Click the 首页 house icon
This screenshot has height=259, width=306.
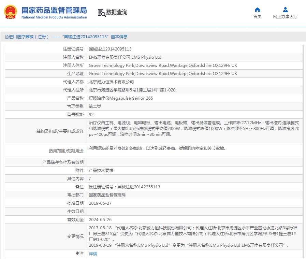[x=257, y=10]
